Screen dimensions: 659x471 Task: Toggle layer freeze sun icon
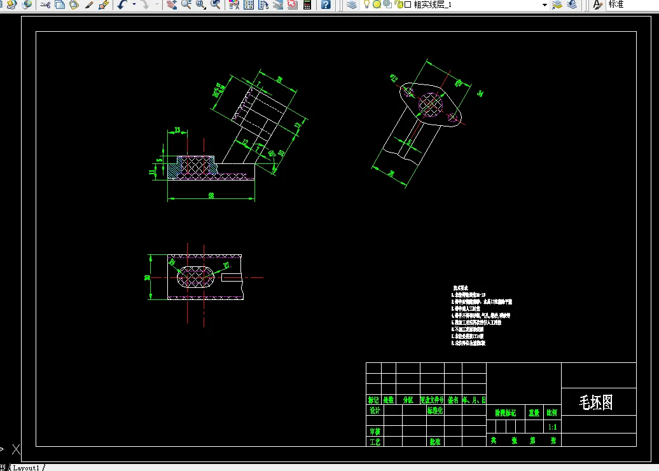tap(377, 4)
